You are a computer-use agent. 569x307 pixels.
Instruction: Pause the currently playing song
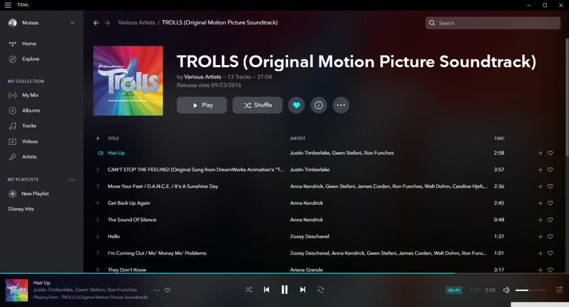tap(284, 290)
